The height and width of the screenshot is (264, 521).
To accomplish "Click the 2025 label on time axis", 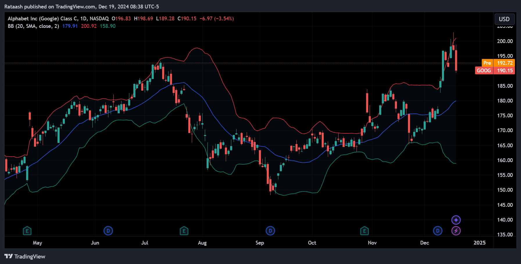I will [x=479, y=243].
